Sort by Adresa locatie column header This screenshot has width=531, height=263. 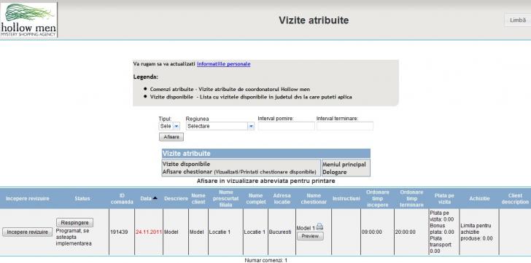(x=282, y=198)
